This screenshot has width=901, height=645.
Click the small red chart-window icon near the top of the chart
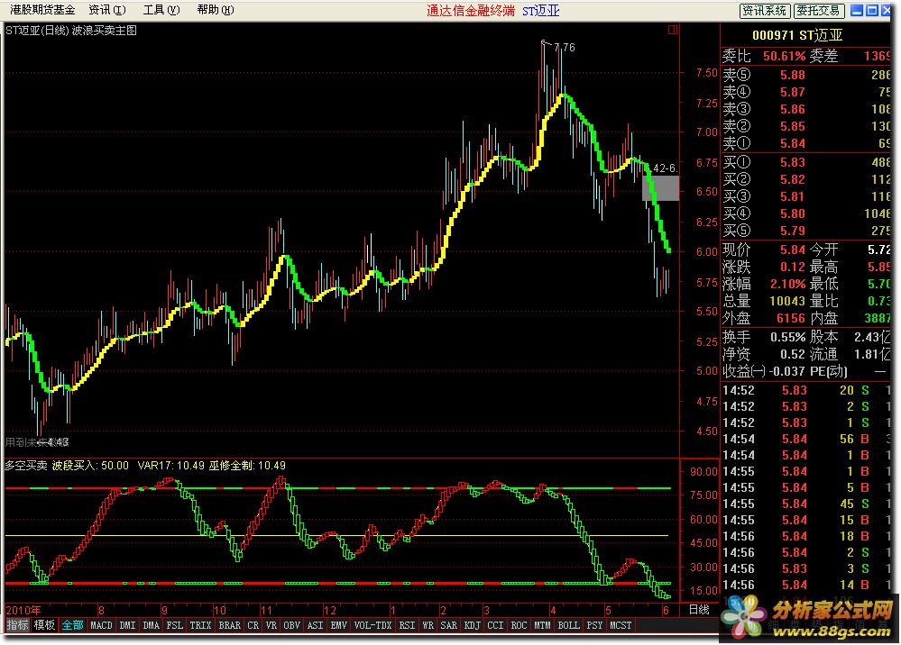pos(672,30)
